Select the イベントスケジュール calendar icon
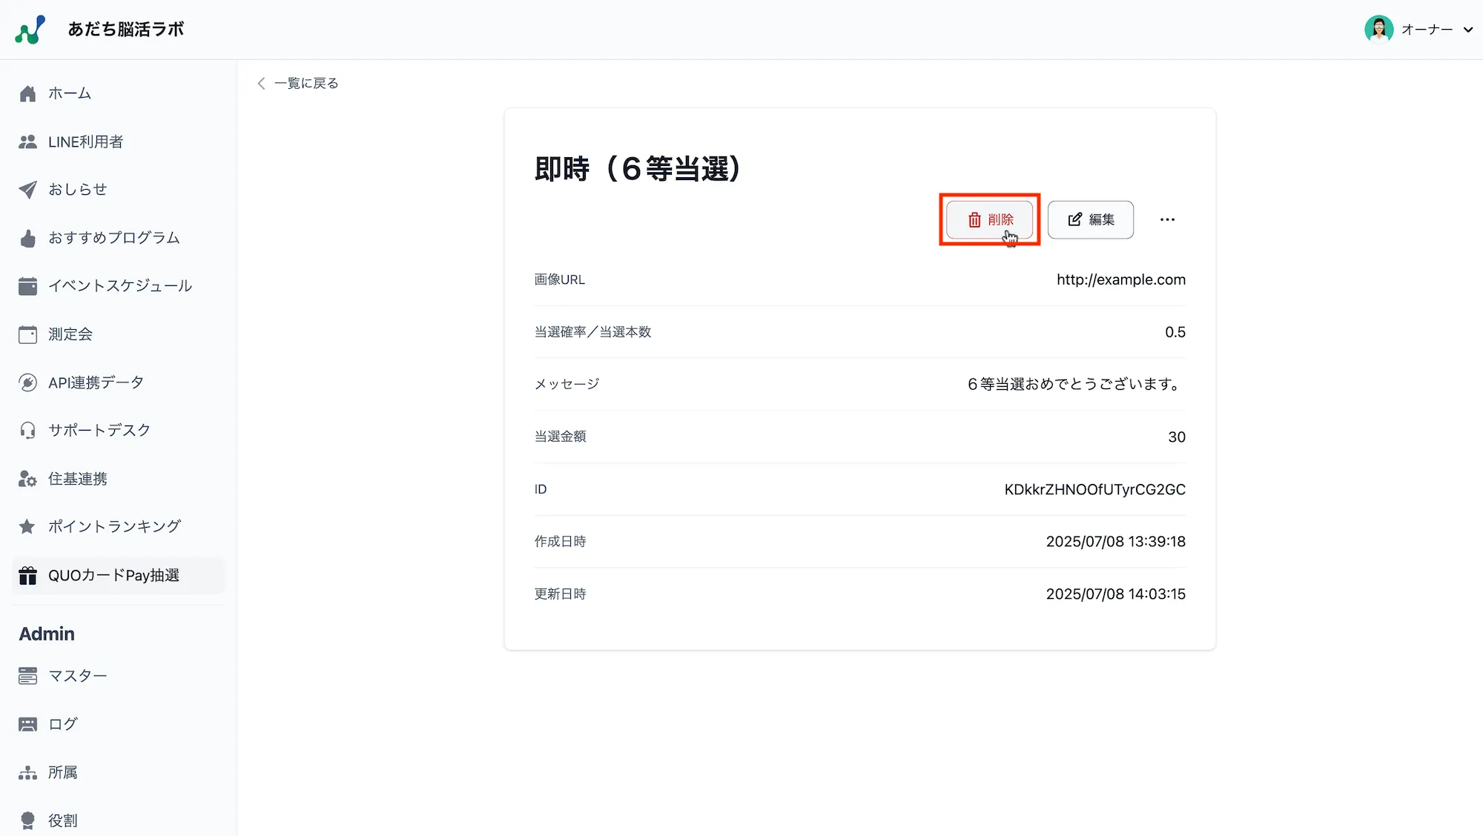The image size is (1483, 836). click(27, 285)
